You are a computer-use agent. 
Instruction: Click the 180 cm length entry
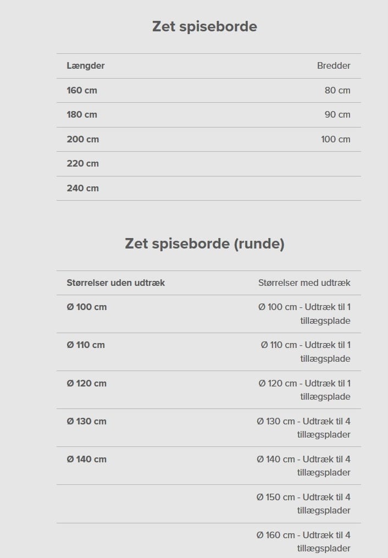[82, 114]
